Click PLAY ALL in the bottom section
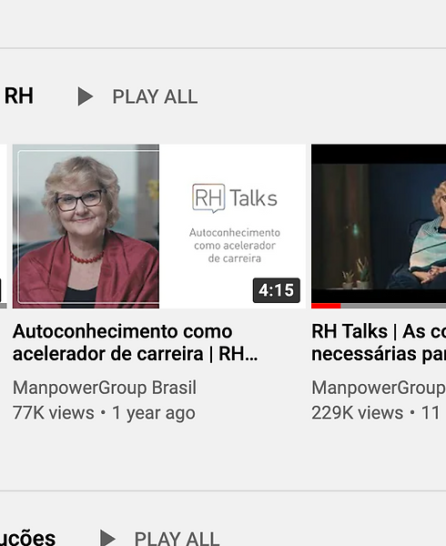Image resolution: width=446 pixels, height=546 pixels. pos(177,539)
